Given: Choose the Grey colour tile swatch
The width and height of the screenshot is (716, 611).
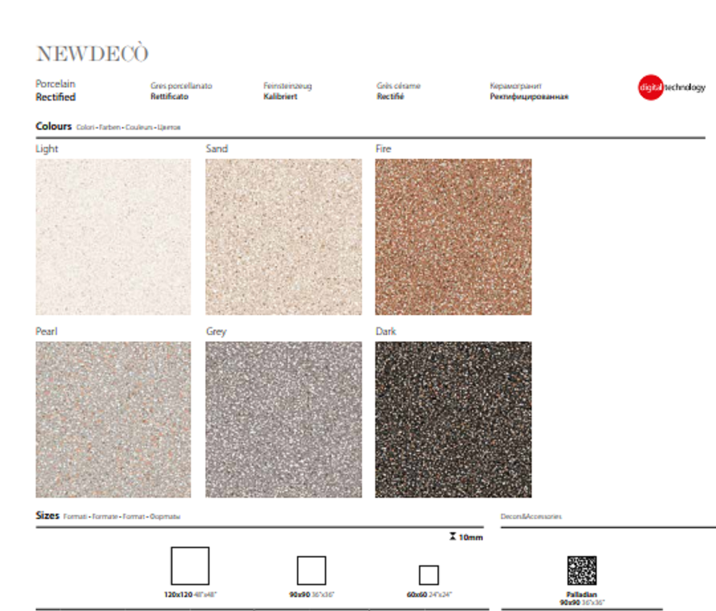Looking at the screenshot, I should tap(284, 420).
